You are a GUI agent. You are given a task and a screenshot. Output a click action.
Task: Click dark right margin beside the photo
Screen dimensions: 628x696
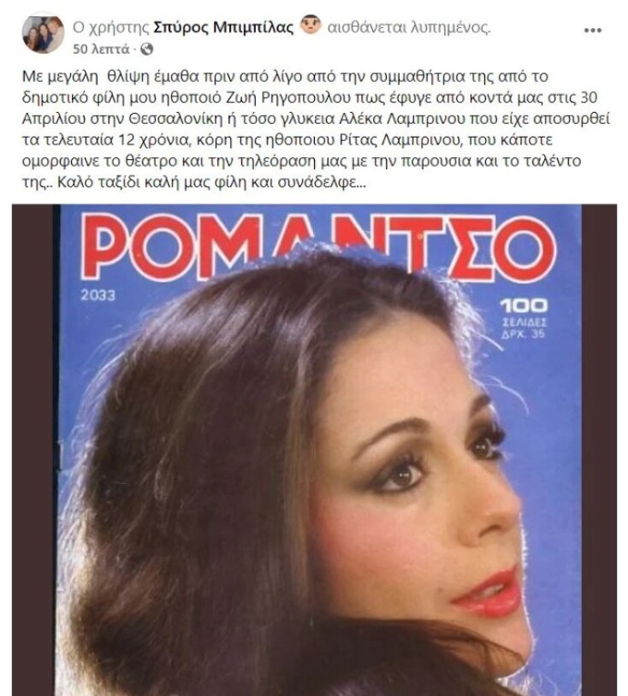click(x=599, y=450)
